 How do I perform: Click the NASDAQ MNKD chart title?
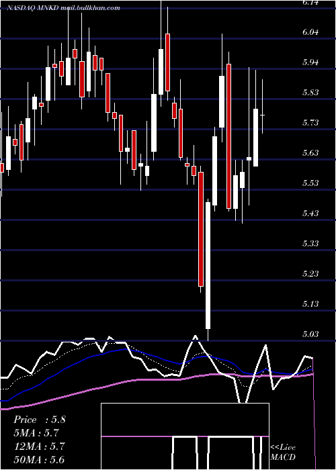click(x=64, y=8)
